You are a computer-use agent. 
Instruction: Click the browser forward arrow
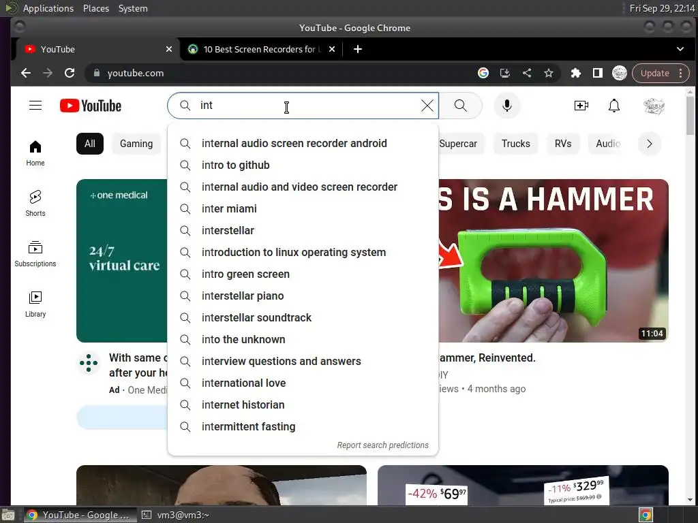(x=48, y=73)
